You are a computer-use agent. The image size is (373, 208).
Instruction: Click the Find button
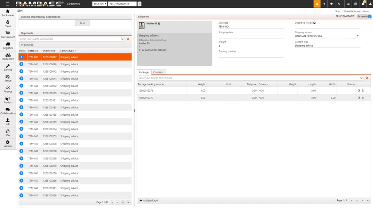(x=82, y=23)
